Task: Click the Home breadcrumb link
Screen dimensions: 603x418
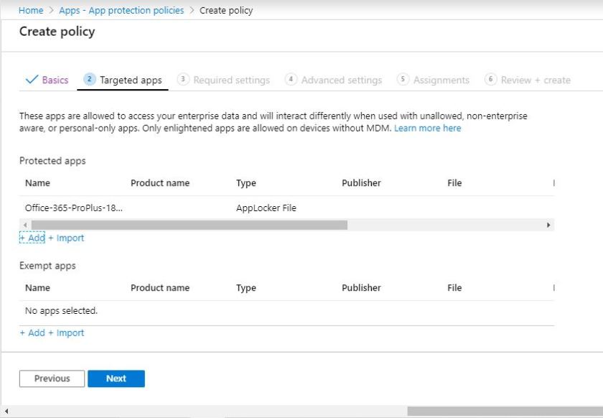Action: [x=30, y=10]
